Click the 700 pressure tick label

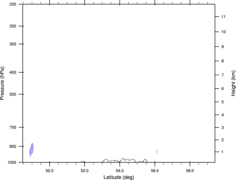tap(13, 127)
